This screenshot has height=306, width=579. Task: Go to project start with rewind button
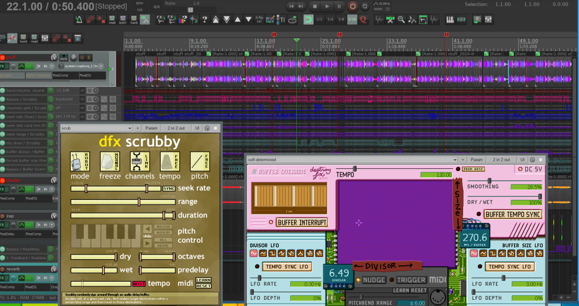[x=291, y=6]
